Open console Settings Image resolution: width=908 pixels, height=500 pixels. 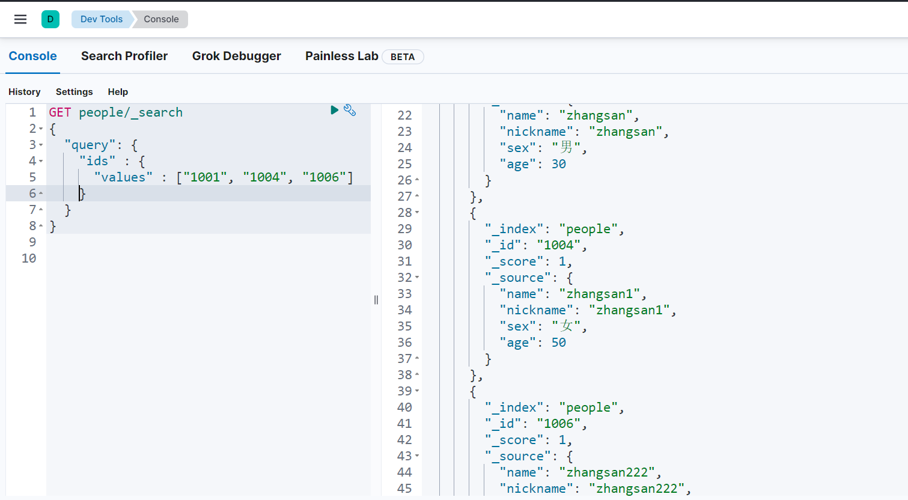[x=75, y=92]
